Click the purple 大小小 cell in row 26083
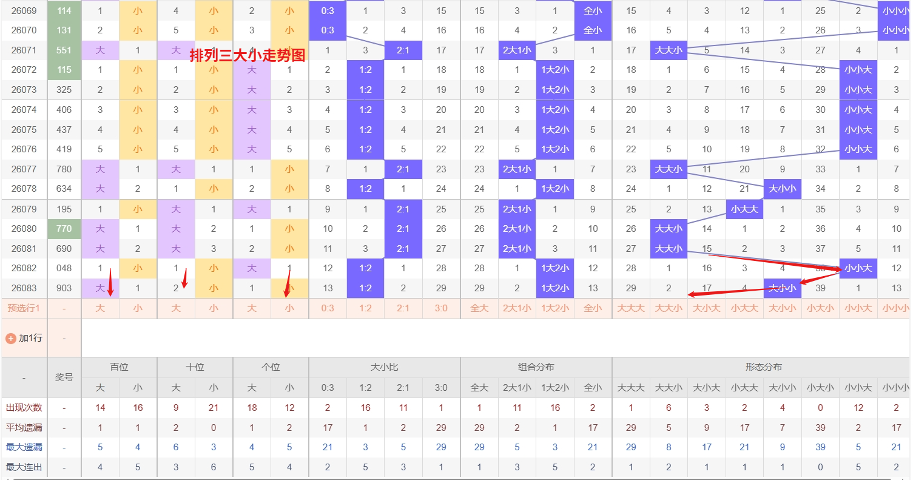This screenshot has width=913, height=480. (782, 288)
